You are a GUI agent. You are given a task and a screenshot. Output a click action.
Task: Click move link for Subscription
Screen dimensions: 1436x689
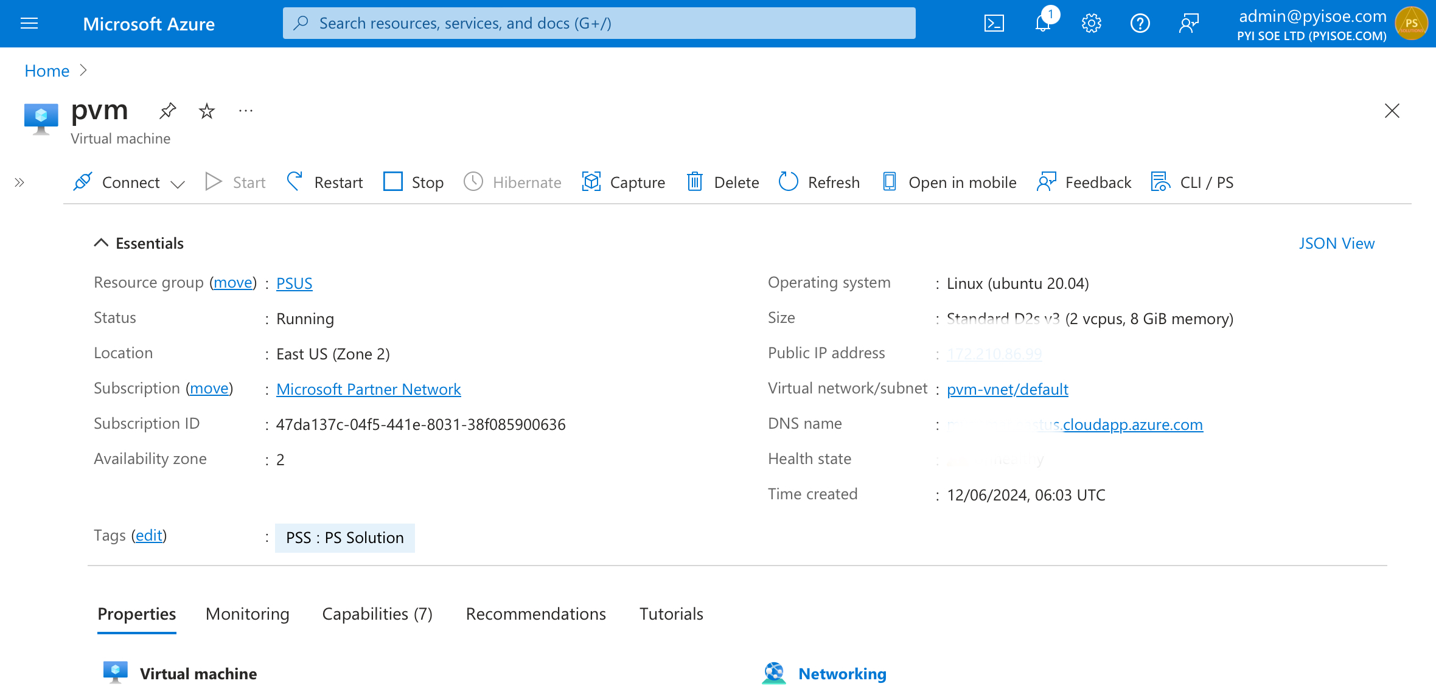(x=209, y=389)
